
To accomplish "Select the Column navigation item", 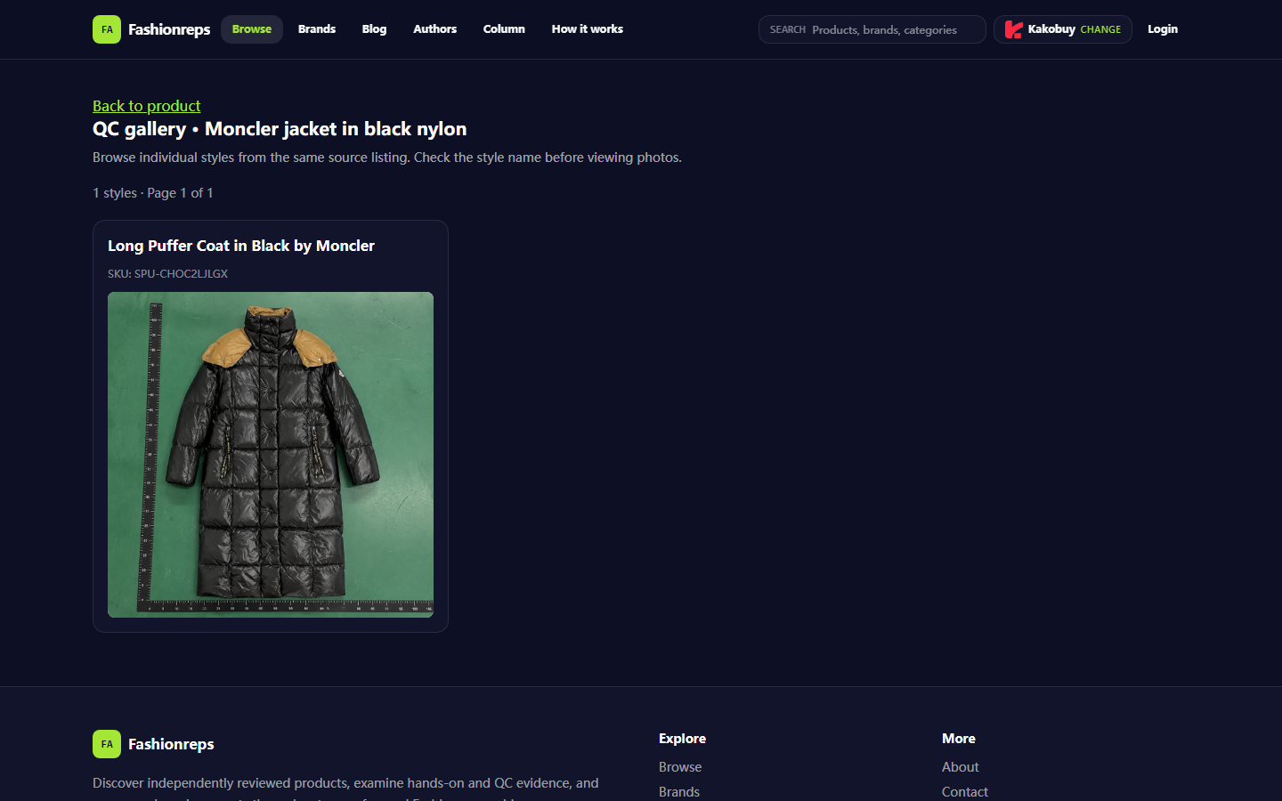I will point(504,29).
